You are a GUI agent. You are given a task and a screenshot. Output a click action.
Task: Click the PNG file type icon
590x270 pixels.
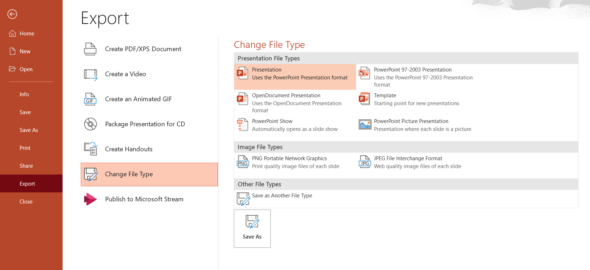[x=242, y=162]
